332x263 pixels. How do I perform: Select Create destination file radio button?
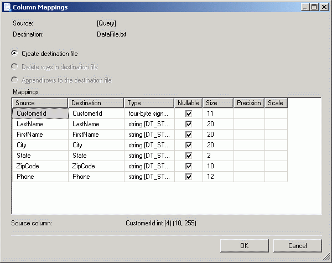point(14,54)
